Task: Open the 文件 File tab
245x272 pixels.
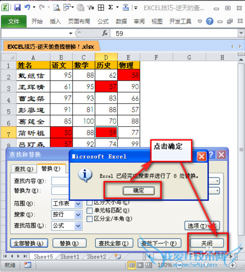Action: point(14,22)
